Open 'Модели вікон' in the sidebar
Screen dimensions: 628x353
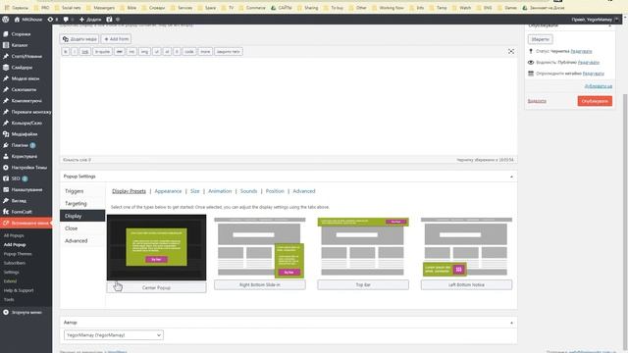pos(26,78)
